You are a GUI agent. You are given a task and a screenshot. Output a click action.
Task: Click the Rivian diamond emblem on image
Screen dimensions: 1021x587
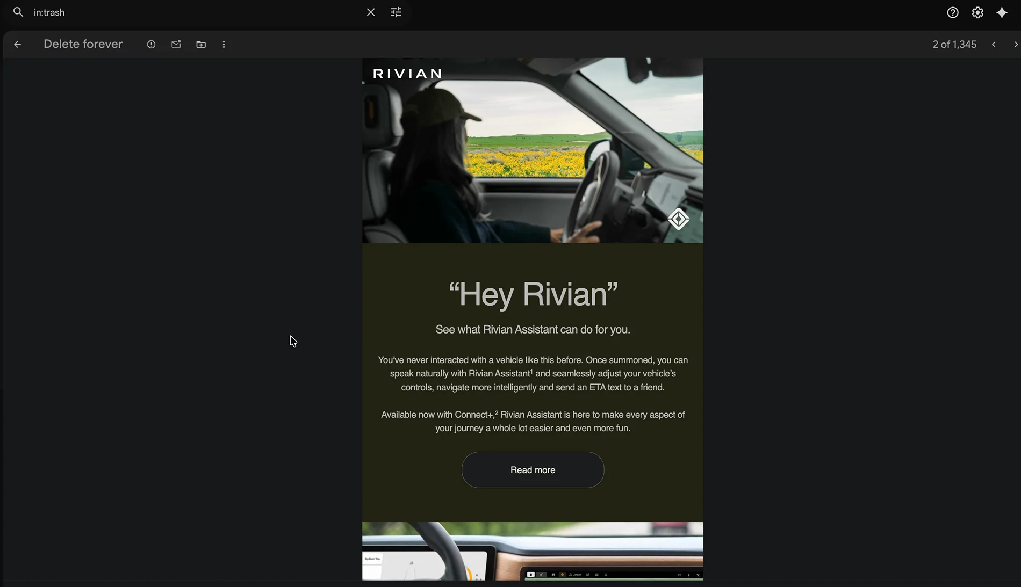(x=679, y=219)
